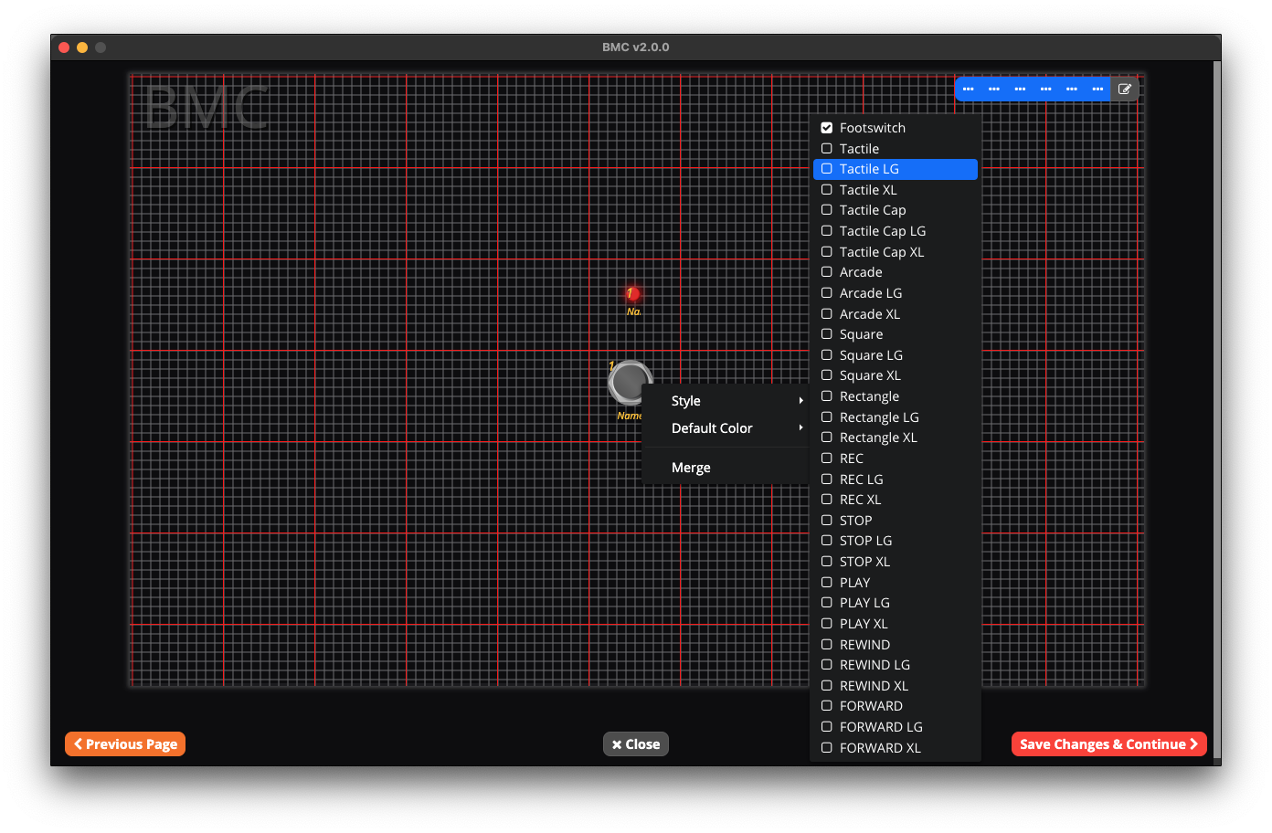Click Save Changes & Continue
This screenshot has width=1272, height=833.
click(x=1109, y=744)
